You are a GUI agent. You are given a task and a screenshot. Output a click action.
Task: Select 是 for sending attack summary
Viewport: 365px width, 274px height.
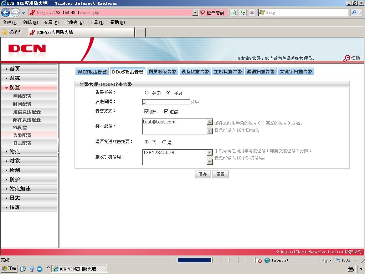(x=164, y=142)
